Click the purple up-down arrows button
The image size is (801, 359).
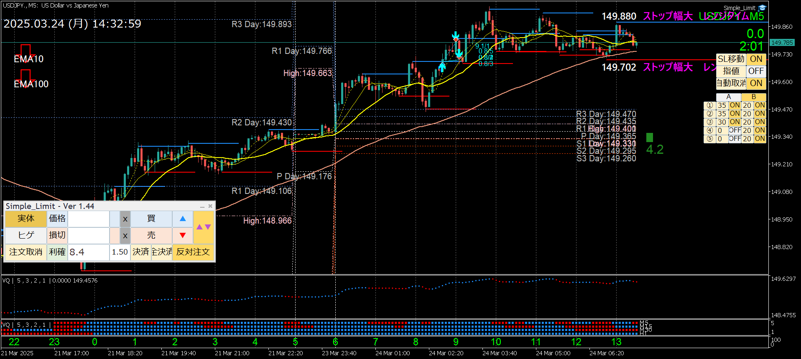(204, 227)
